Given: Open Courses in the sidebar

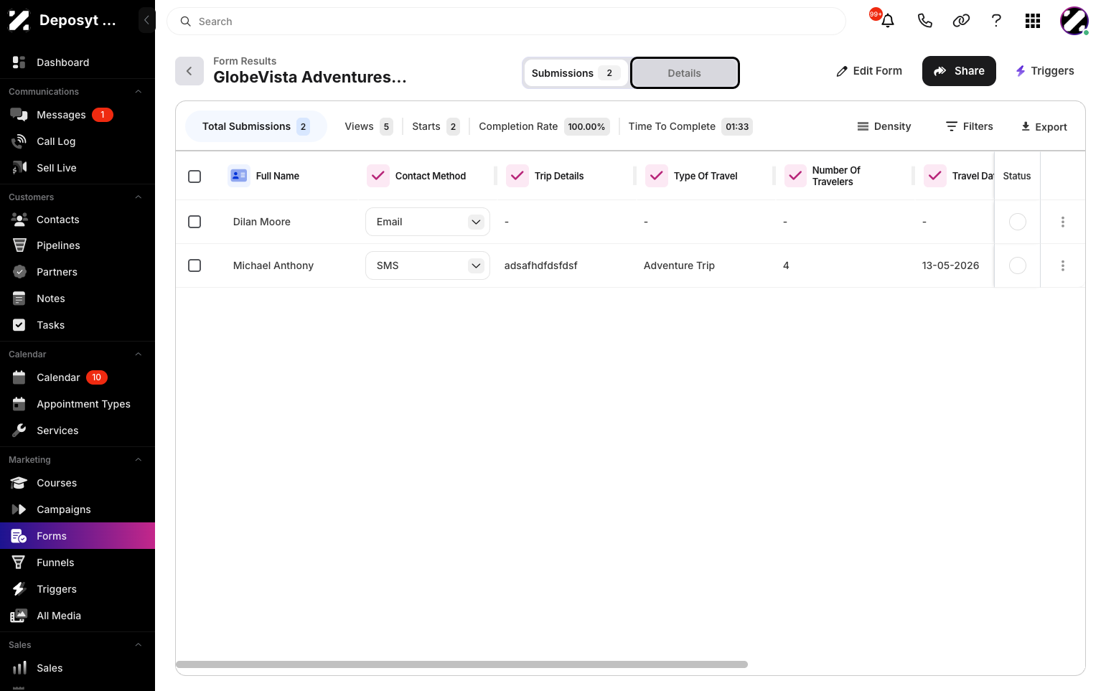Looking at the screenshot, I should pyautogui.click(x=78, y=483).
